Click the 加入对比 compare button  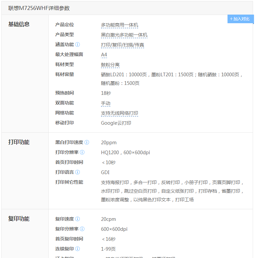[240, 19]
